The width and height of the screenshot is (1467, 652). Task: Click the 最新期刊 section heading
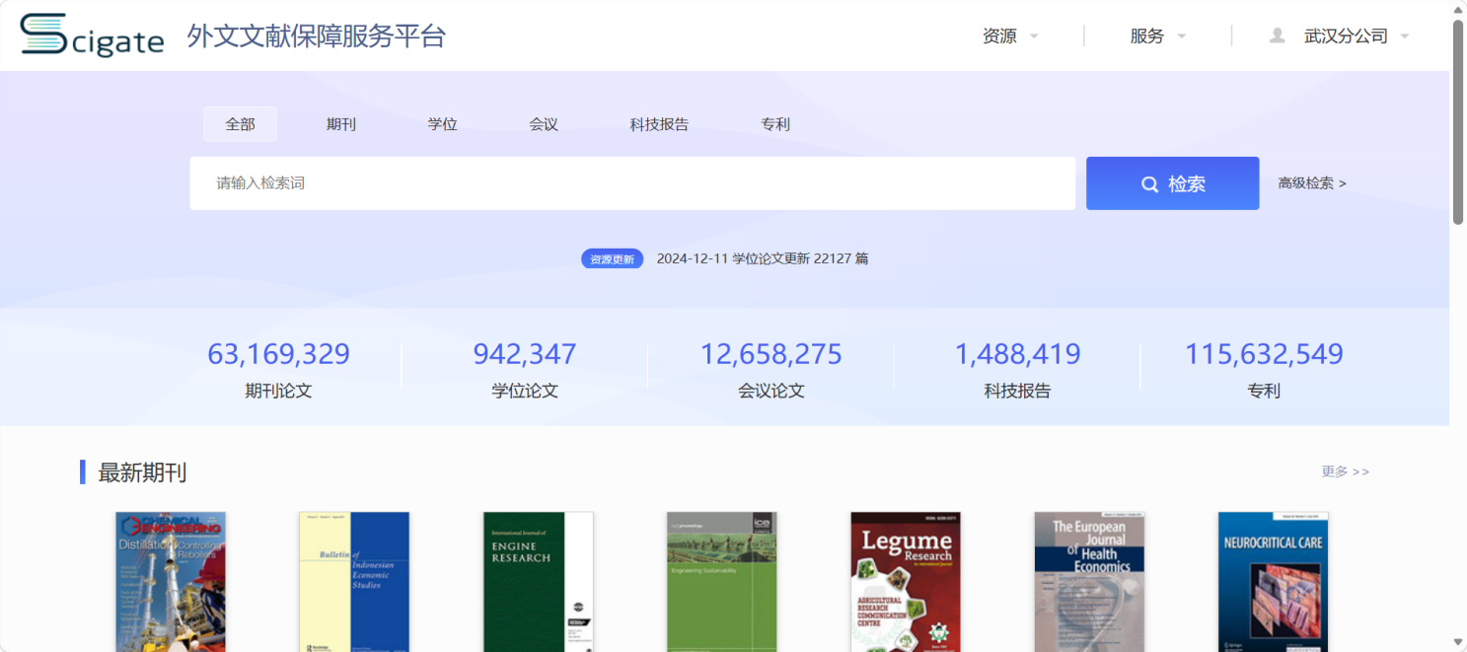[x=142, y=472]
